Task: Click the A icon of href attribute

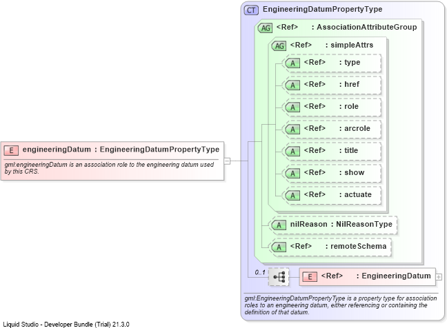Action: [x=292, y=85]
